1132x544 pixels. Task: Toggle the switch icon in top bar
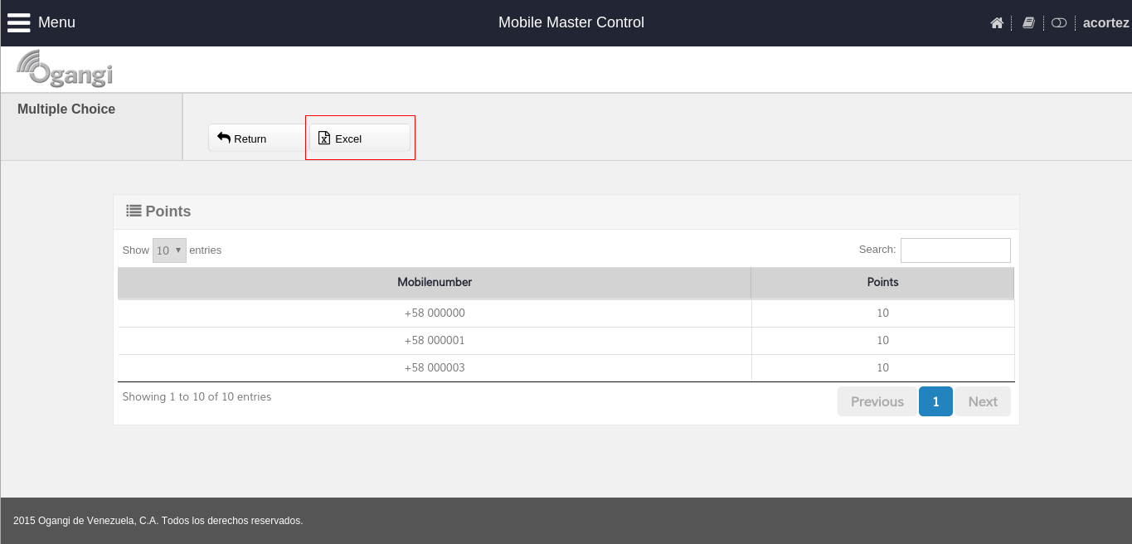point(1059,23)
